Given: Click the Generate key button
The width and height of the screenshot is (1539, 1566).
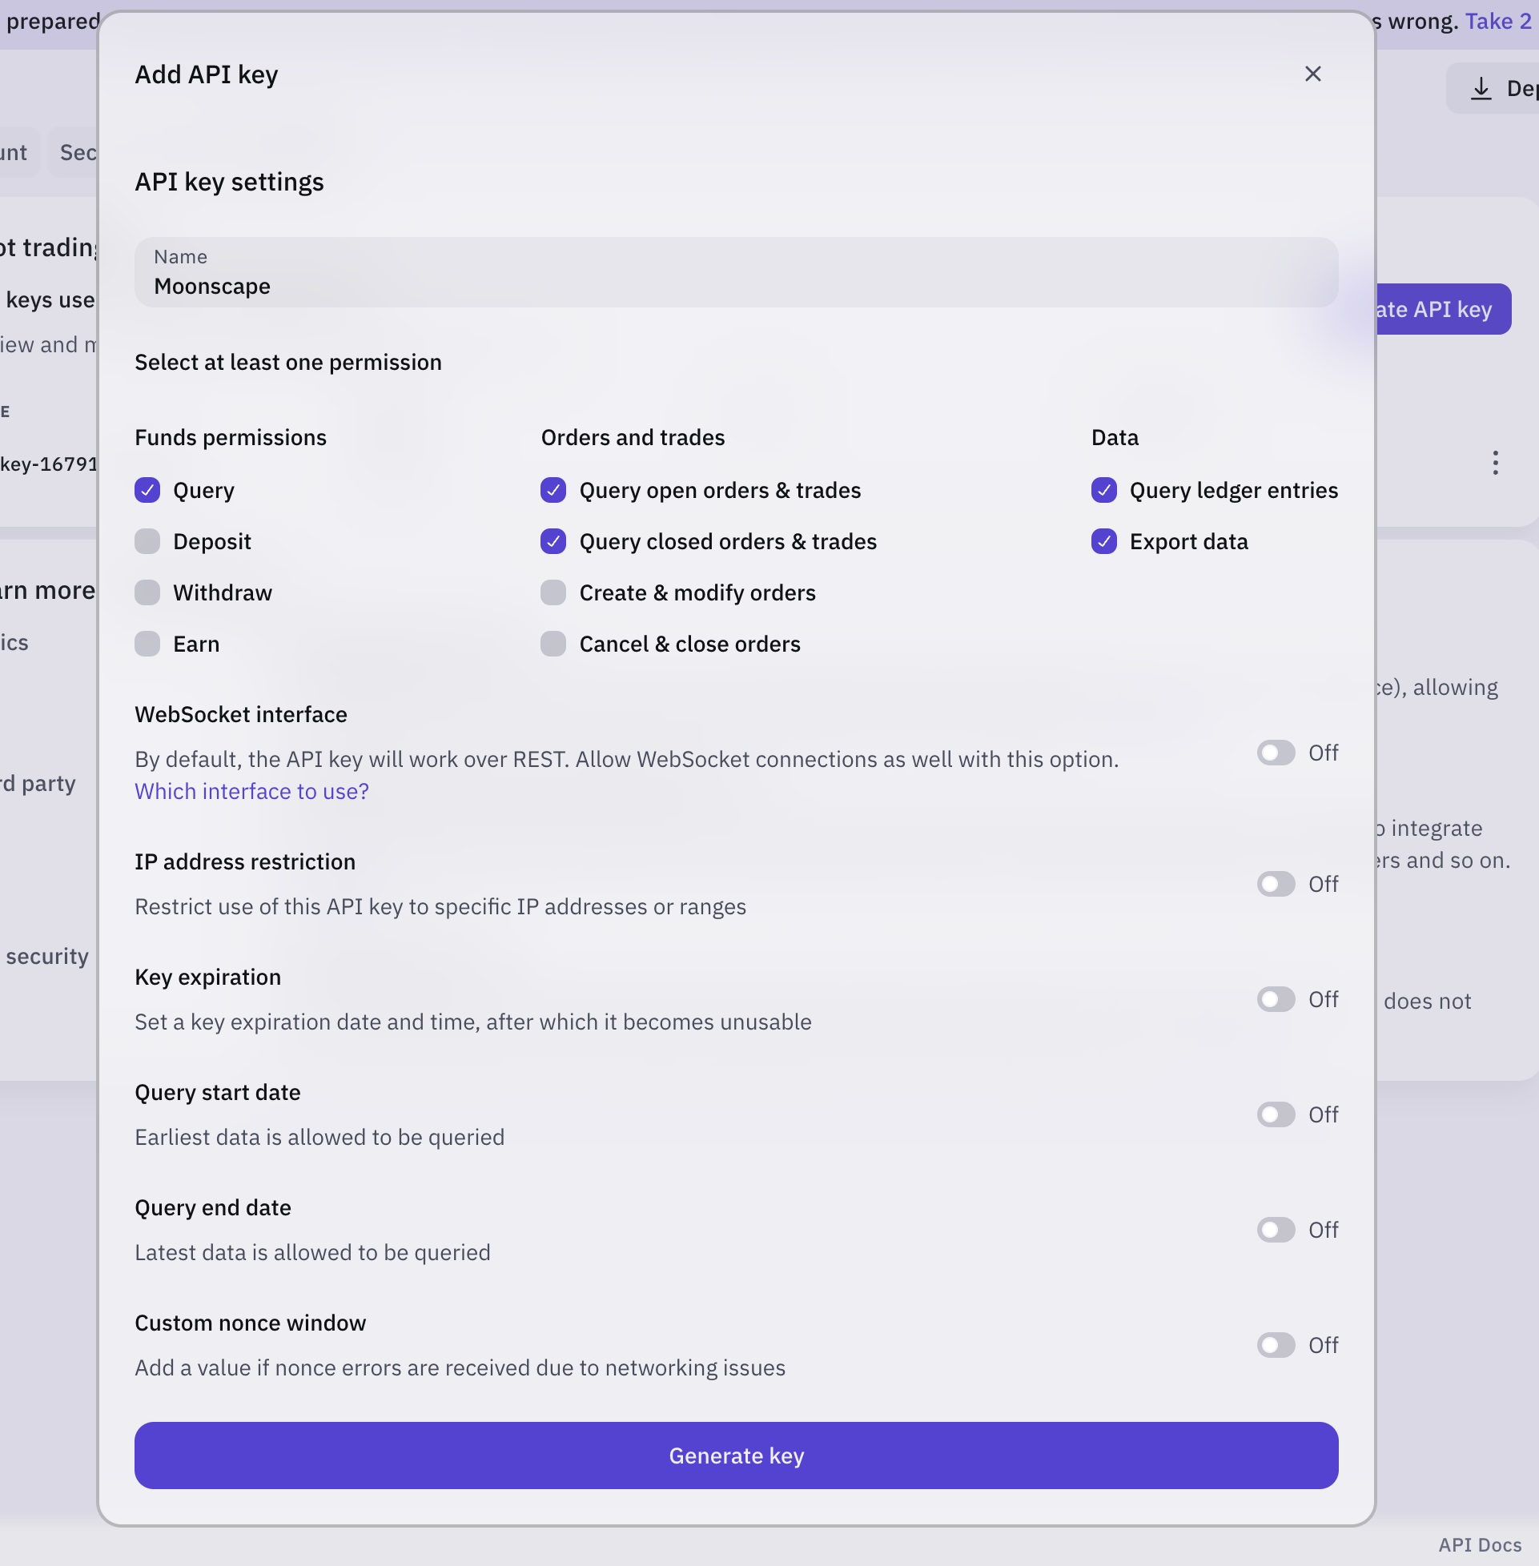Looking at the screenshot, I should (x=736, y=1456).
